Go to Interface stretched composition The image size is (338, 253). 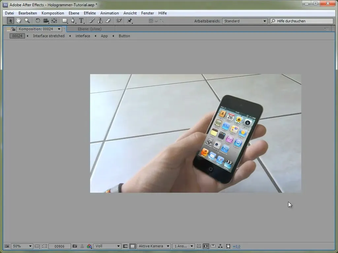49,36
